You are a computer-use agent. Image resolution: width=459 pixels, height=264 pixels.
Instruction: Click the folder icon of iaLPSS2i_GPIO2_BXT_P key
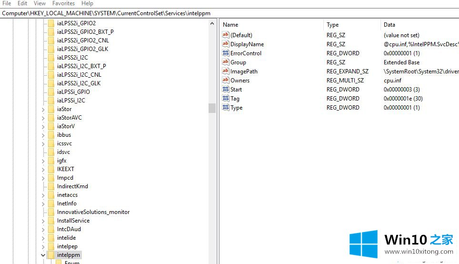[51, 31]
